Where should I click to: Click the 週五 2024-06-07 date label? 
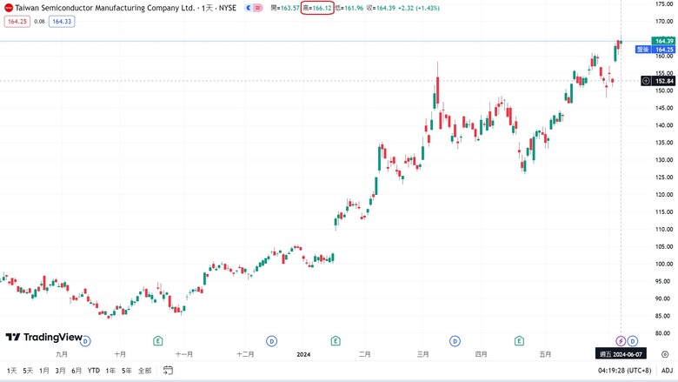[x=621, y=354]
